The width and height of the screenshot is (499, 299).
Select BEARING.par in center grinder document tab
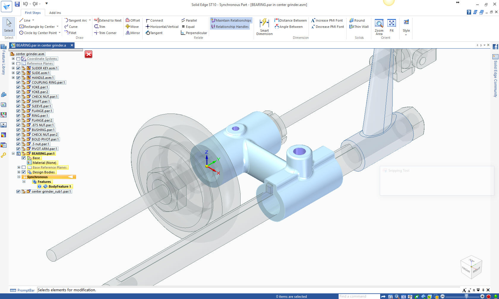pos(41,45)
